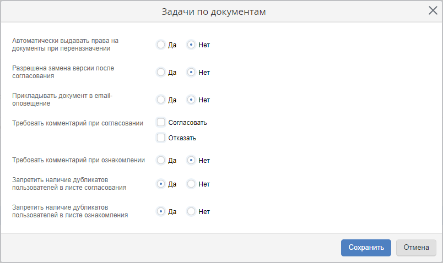Enable attaching document in email notification
The image size is (443, 263).
(161, 100)
